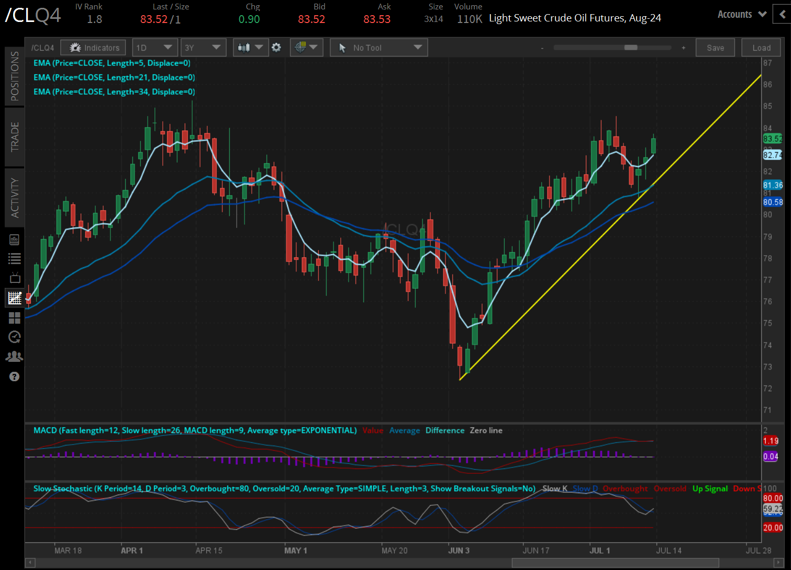Select the EMA Length=34 indicator label
Screen dimensions: 791x570
pos(114,92)
